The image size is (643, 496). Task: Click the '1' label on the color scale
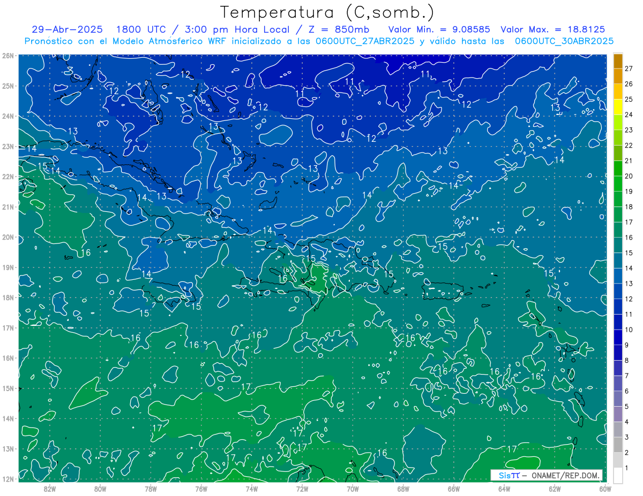[x=627, y=468]
